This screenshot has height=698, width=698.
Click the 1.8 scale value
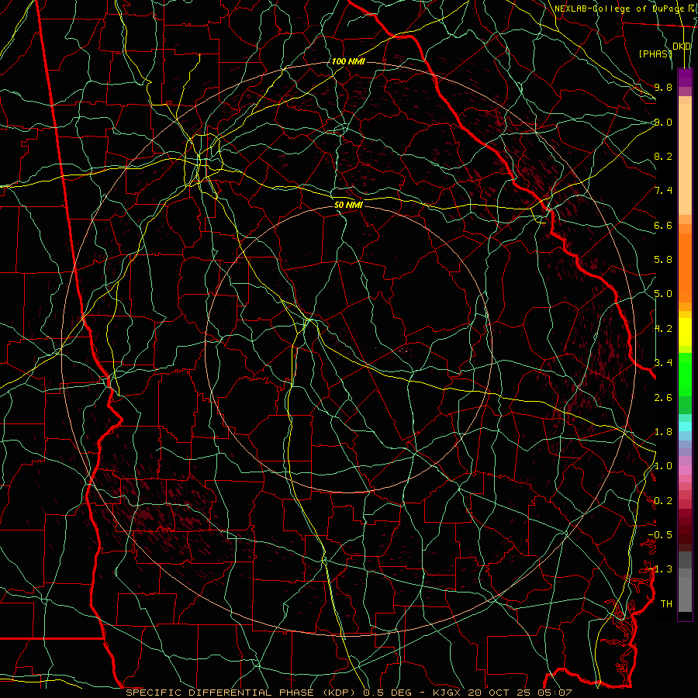click(663, 432)
